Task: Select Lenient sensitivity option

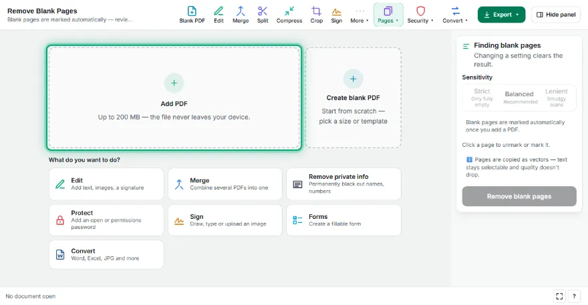Action: tap(557, 97)
